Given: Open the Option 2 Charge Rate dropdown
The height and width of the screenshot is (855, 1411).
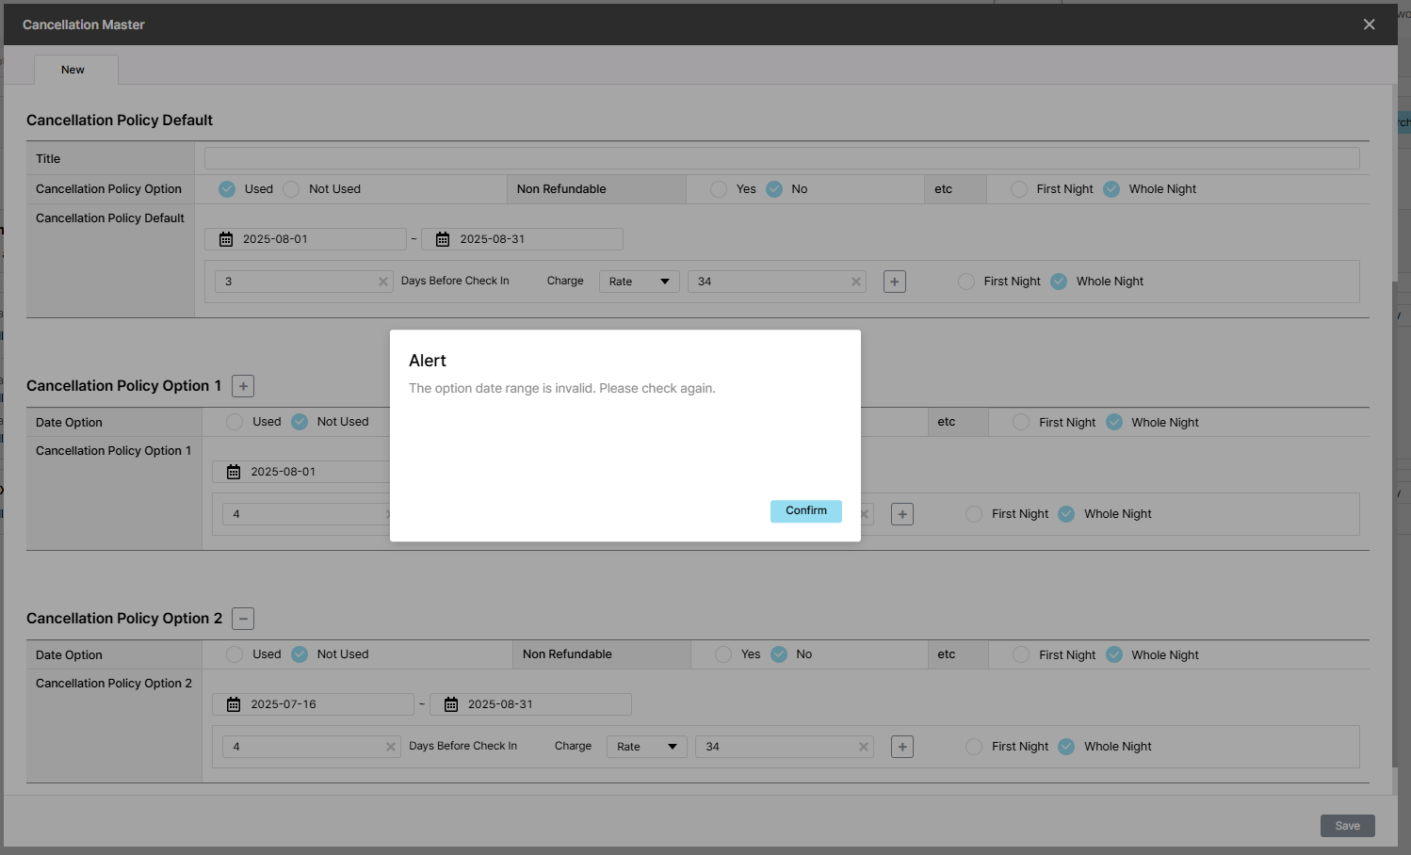Looking at the screenshot, I should pos(647,747).
